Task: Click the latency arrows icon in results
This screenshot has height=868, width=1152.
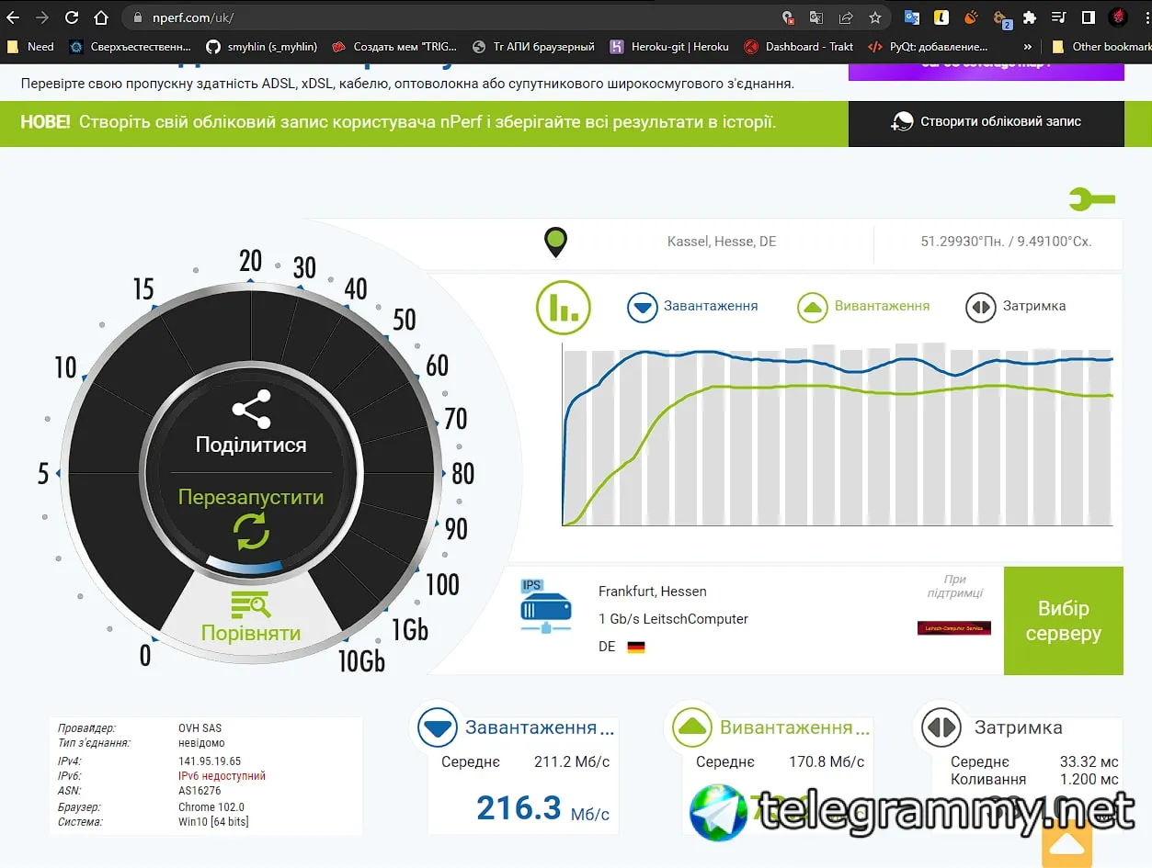Action: point(942,728)
